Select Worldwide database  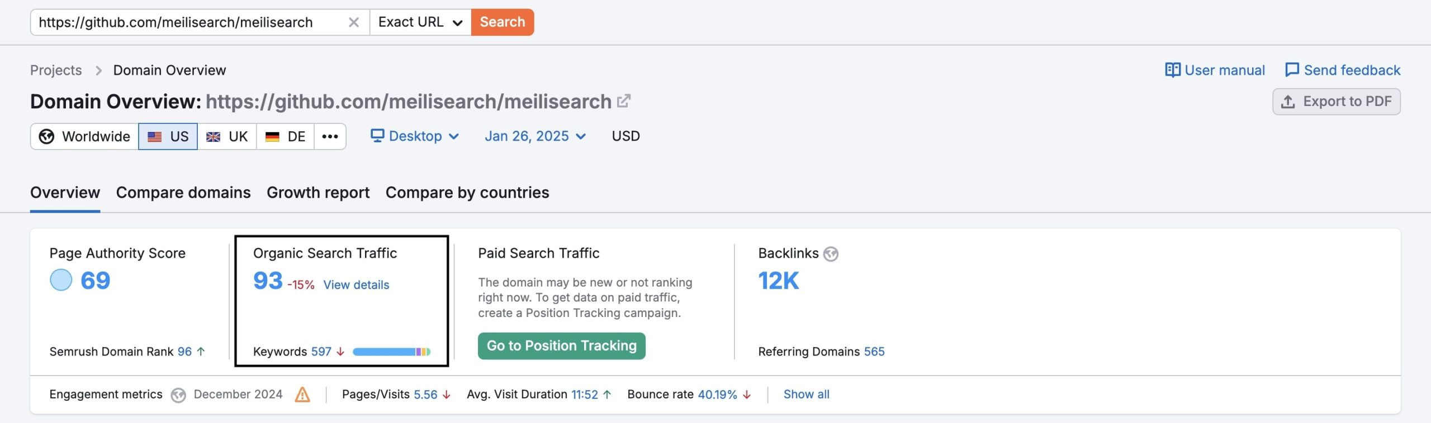84,137
